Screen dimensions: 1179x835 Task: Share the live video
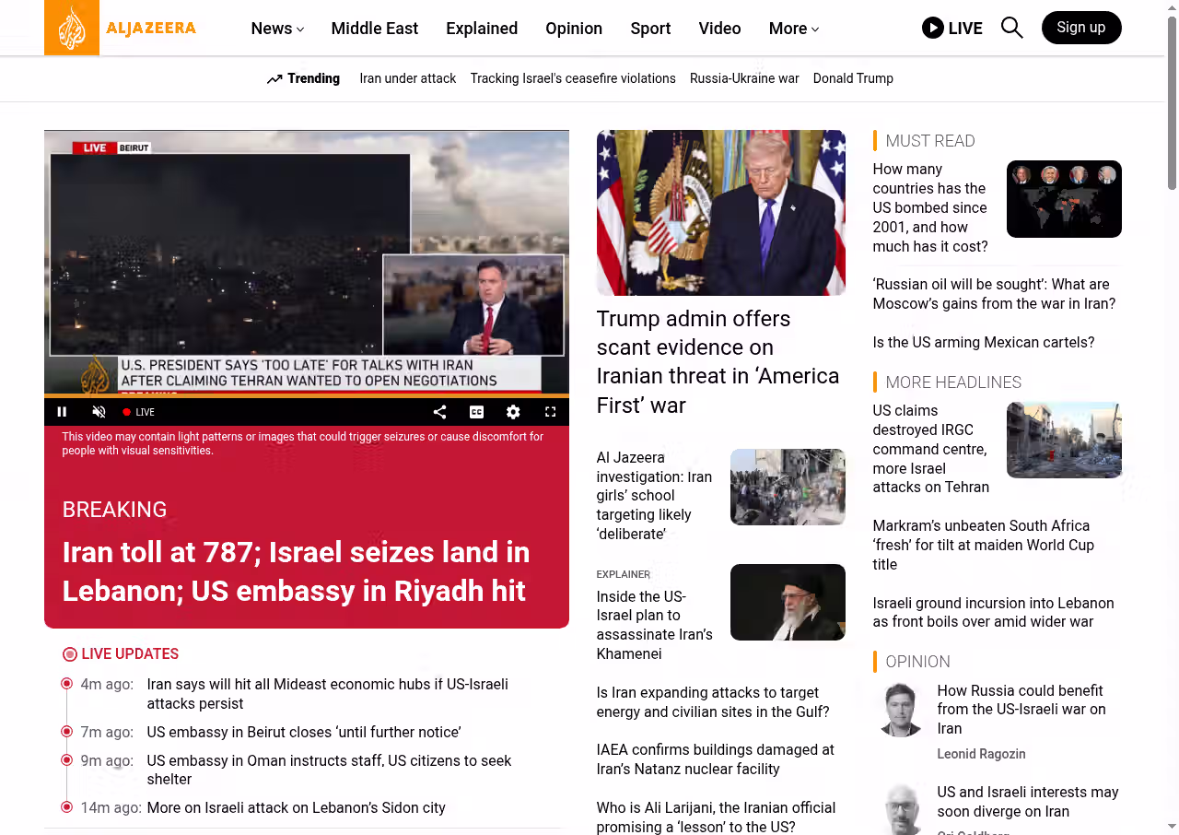pyautogui.click(x=439, y=412)
